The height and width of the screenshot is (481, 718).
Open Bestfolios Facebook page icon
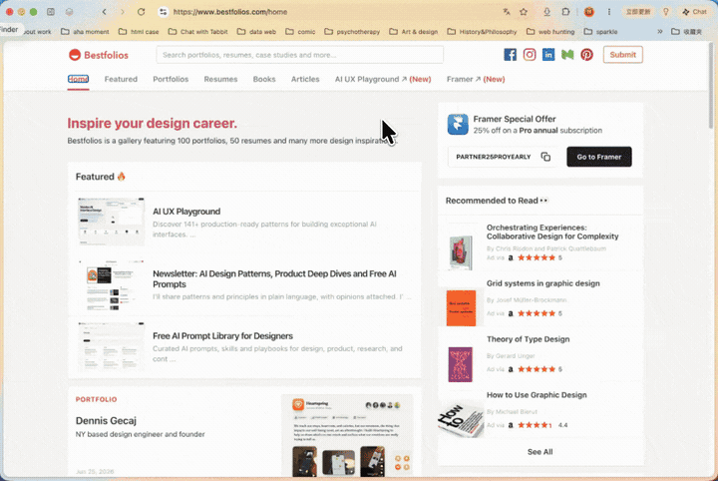pos(510,55)
